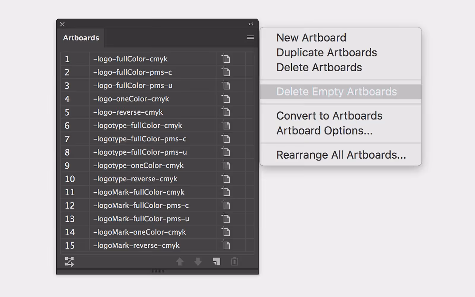Choose Delete Artboards from the menu

point(341,67)
